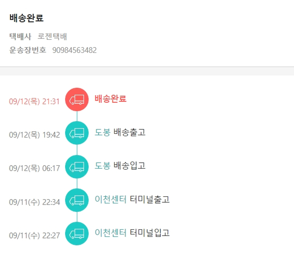Click the 09/11(수) 22:34 timestamp
Image resolution: width=294 pixels, height=256 pixels.
34,202
